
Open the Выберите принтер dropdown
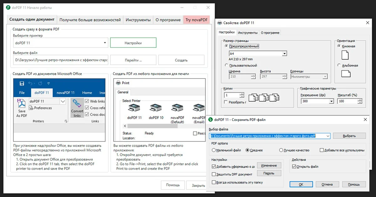(x=105, y=43)
